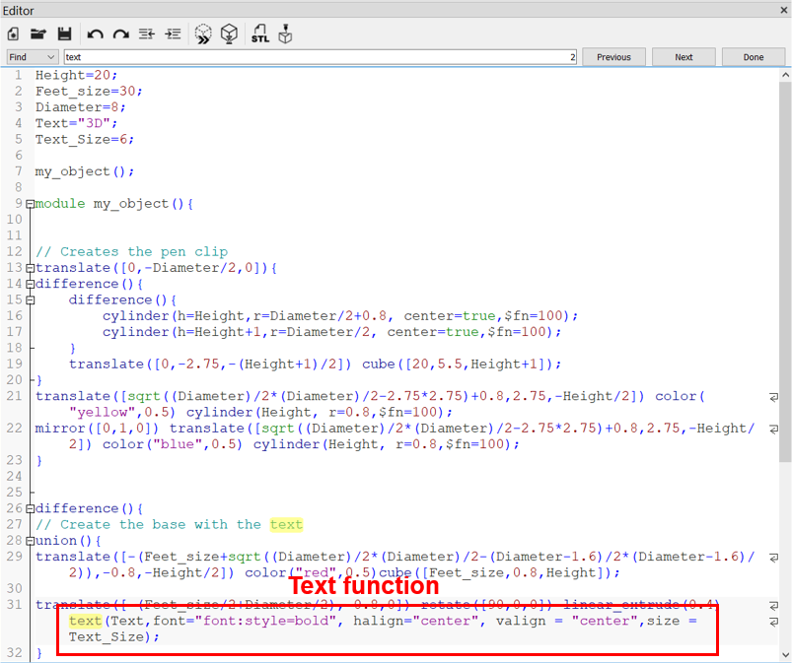
Task: Click the comment "// Creates the pen clip"
Action: [x=131, y=252]
